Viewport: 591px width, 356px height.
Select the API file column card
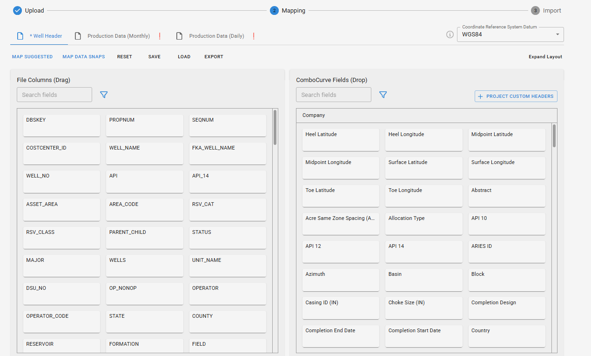point(145,182)
